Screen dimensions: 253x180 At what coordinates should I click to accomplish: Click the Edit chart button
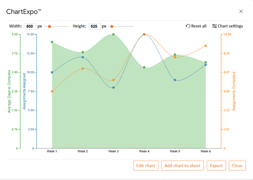(x=146, y=166)
